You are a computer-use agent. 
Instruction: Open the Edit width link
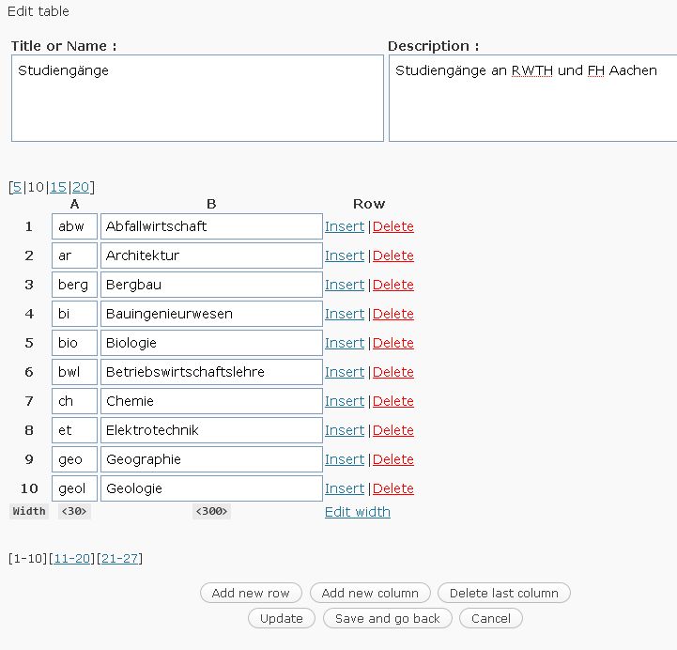pos(357,512)
